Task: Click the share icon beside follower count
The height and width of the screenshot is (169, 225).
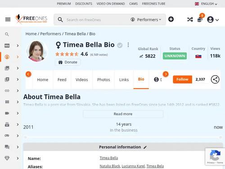Action: (215, 79)
